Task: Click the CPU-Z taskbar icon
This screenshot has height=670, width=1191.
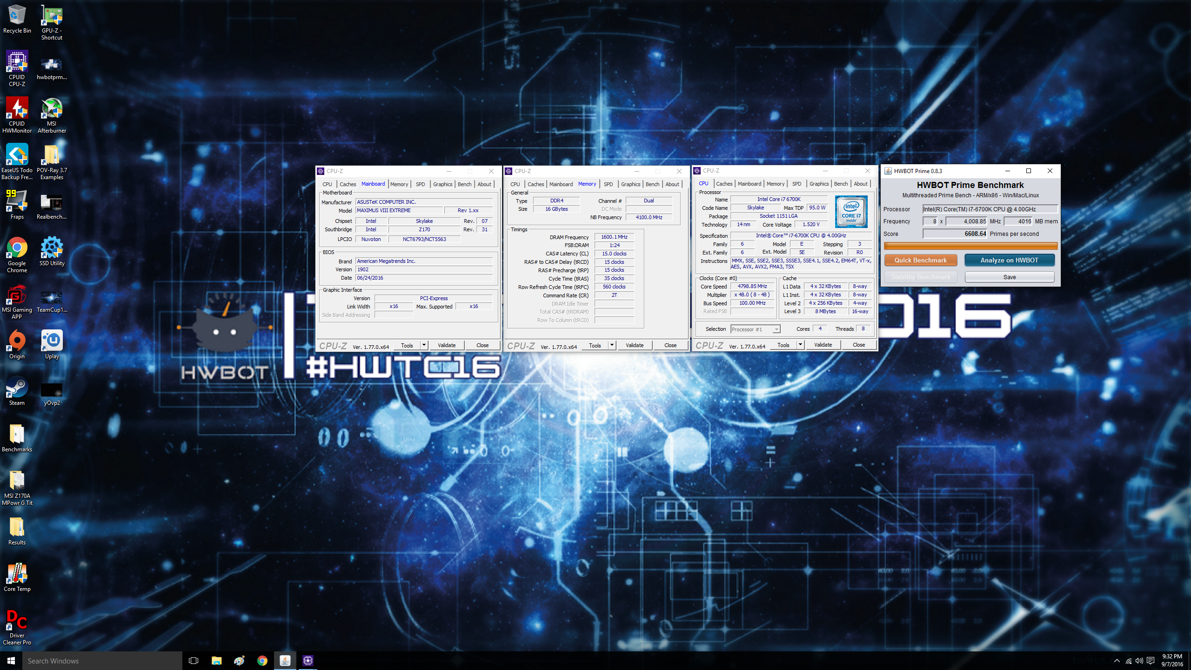Action: click(x=308, y=661)
